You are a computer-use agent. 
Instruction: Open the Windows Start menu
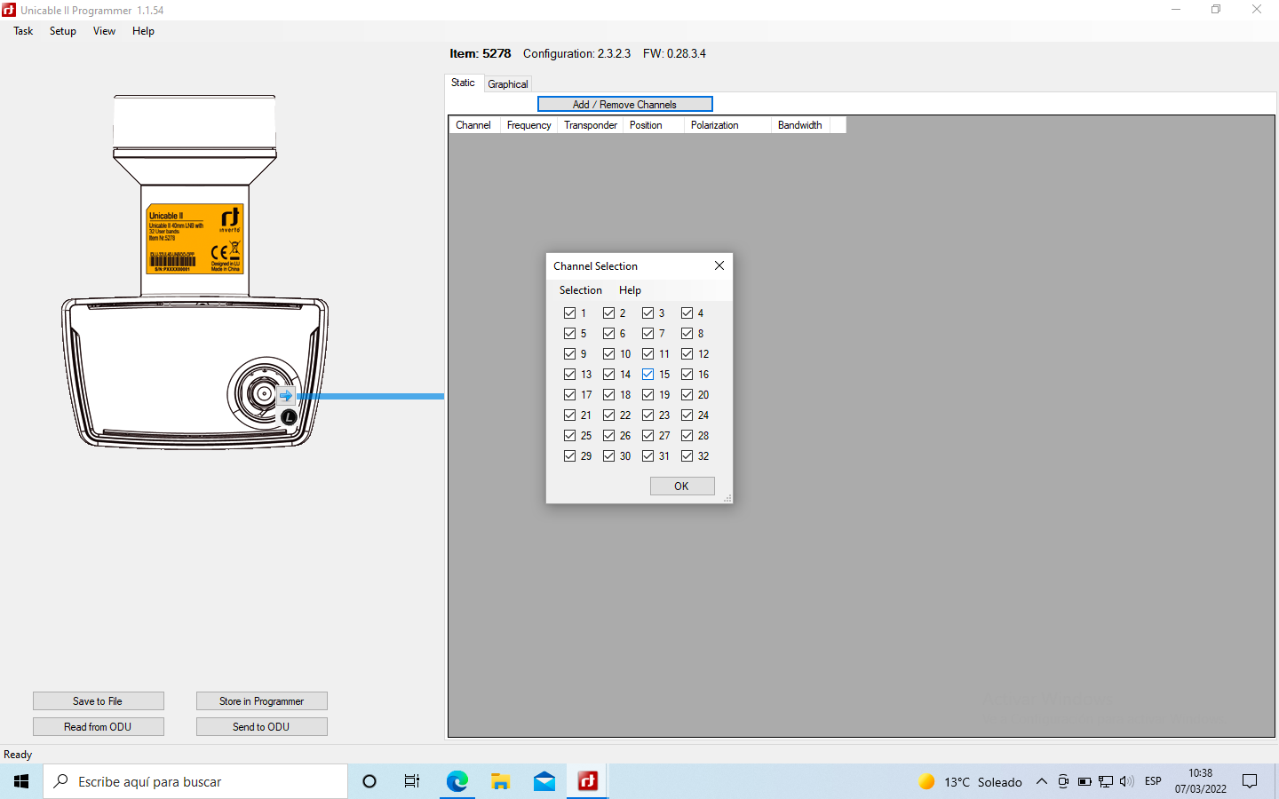[21, 781]
